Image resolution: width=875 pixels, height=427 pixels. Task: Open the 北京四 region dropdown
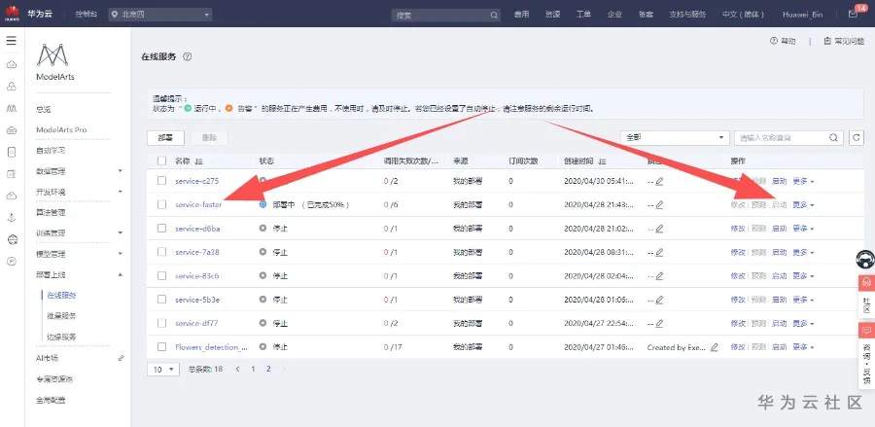point(160,15)
